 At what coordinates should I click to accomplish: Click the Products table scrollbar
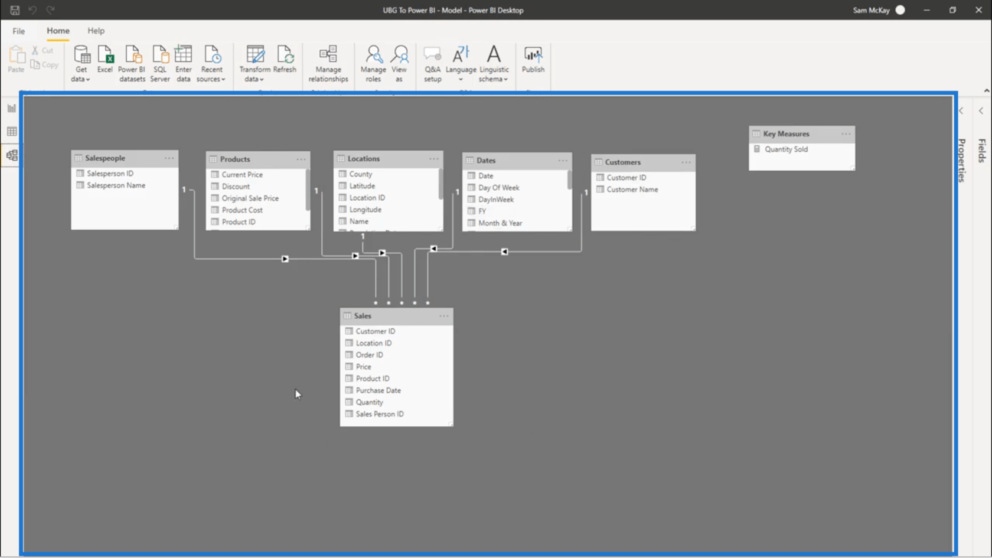coord(308,190)
